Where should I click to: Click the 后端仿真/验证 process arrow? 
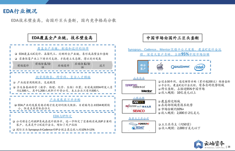point(82,65)
